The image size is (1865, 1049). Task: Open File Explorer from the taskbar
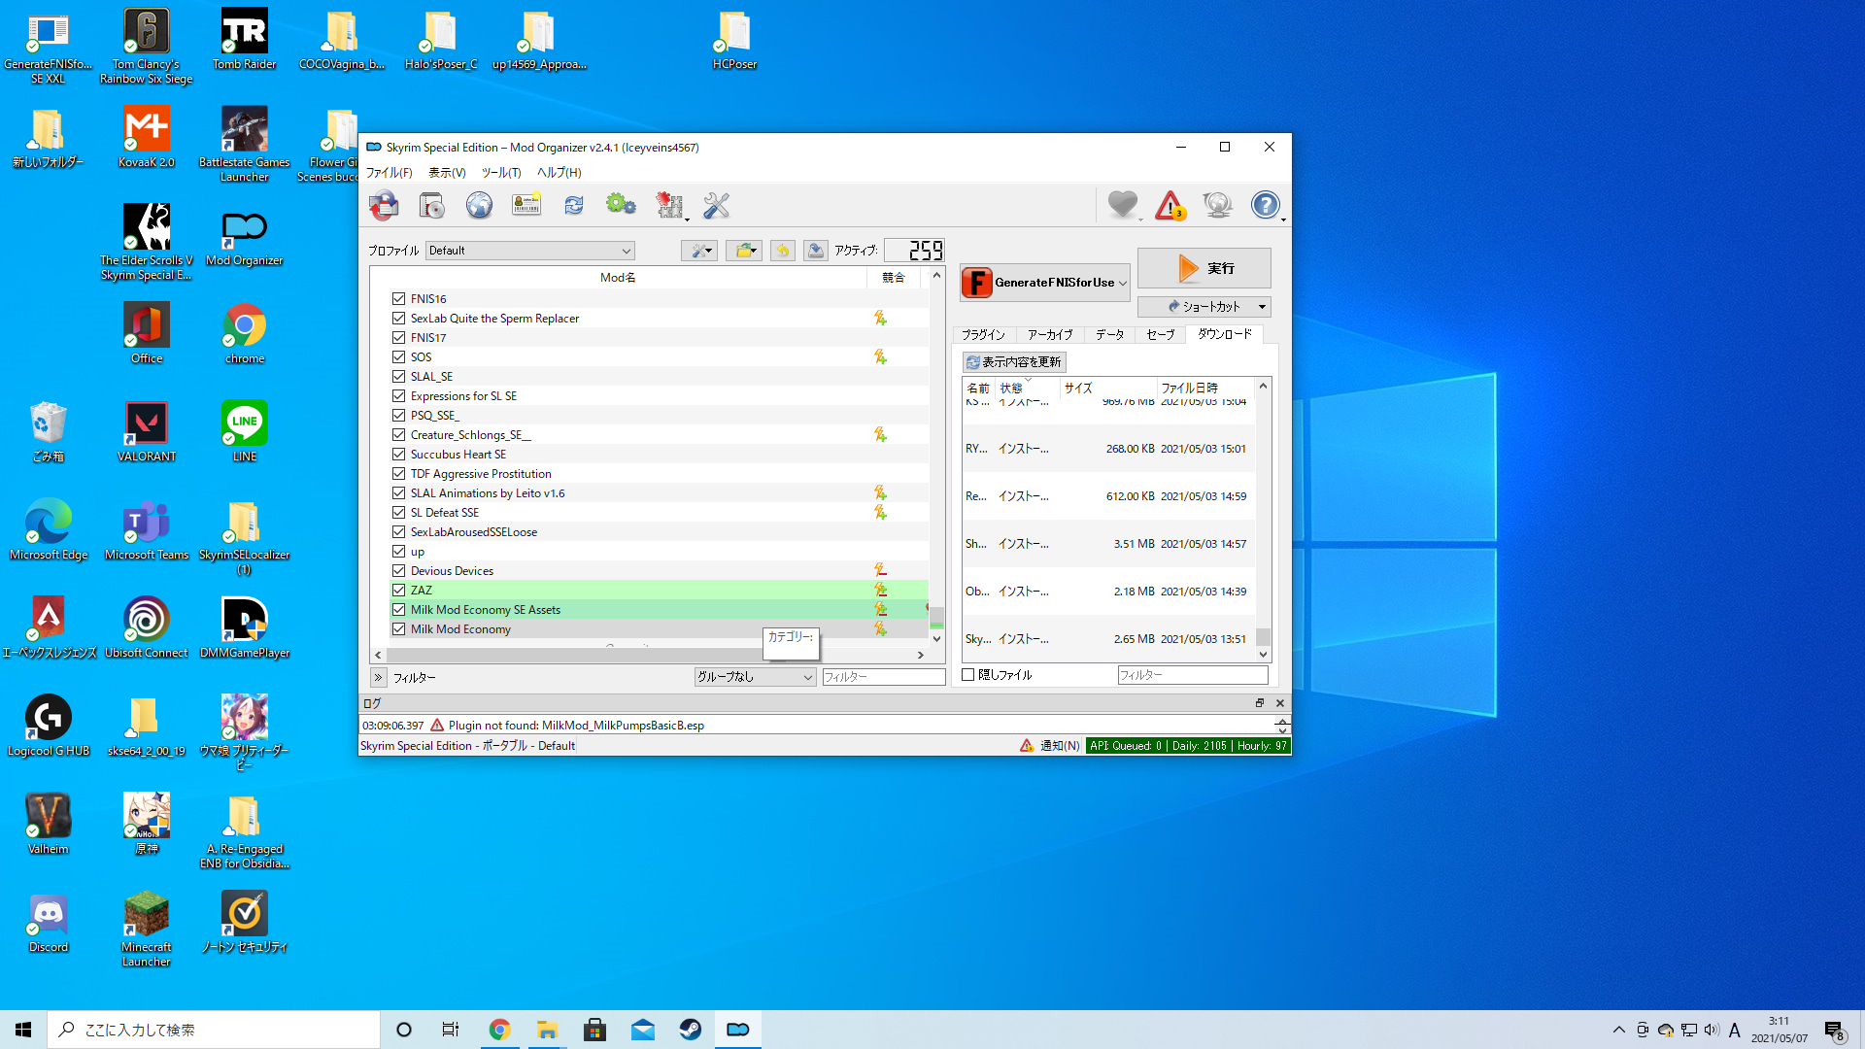(x=547, y=1030)
